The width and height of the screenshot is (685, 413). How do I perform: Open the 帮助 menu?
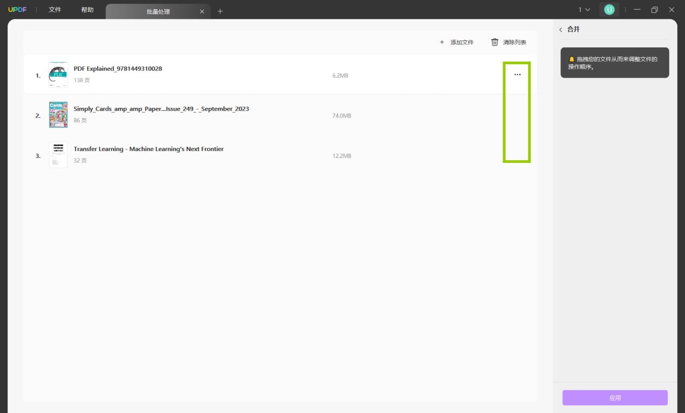pyautogui.click(x=87, y=10)
